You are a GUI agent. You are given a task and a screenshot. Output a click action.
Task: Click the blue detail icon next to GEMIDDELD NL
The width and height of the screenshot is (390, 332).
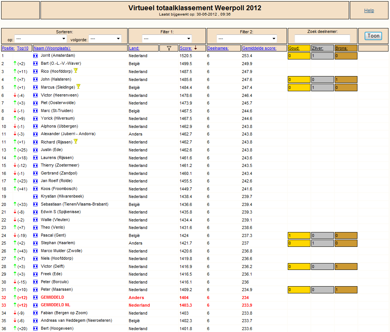(x=35, y=305)
